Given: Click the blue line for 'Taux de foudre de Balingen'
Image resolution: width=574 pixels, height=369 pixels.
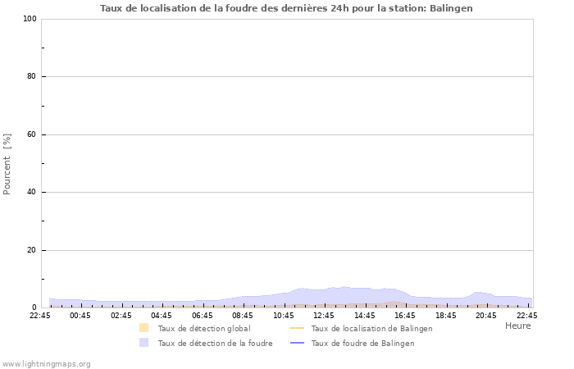Looking at the screenshot, I should [x=297, y=343].
